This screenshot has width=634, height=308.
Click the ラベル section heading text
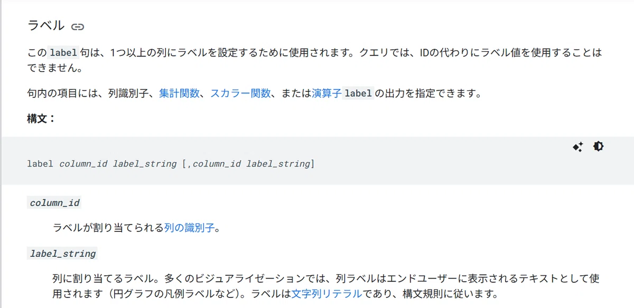(46, 25)
